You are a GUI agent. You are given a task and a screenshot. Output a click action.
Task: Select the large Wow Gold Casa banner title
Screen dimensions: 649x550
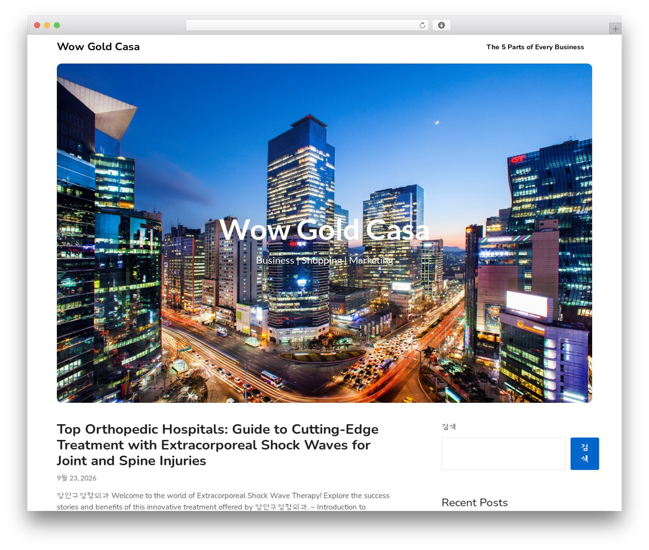324,230
